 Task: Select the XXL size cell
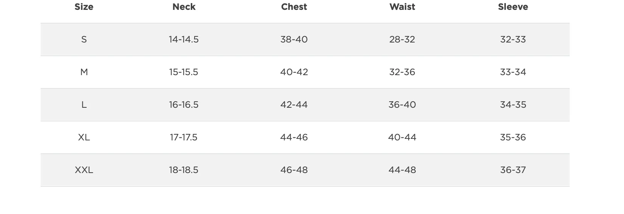coord(84,170)
